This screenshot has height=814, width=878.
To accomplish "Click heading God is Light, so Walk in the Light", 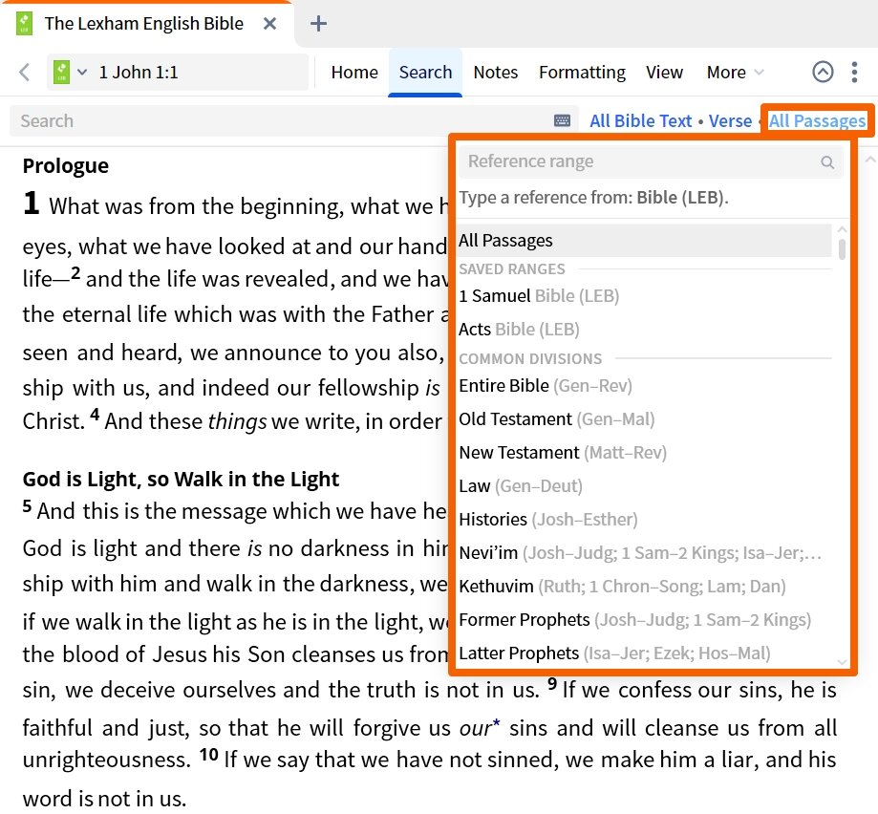I will (x=181, y=480).
